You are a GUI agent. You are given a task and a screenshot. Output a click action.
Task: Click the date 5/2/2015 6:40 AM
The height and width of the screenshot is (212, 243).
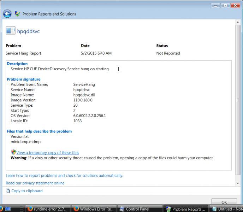96,53
